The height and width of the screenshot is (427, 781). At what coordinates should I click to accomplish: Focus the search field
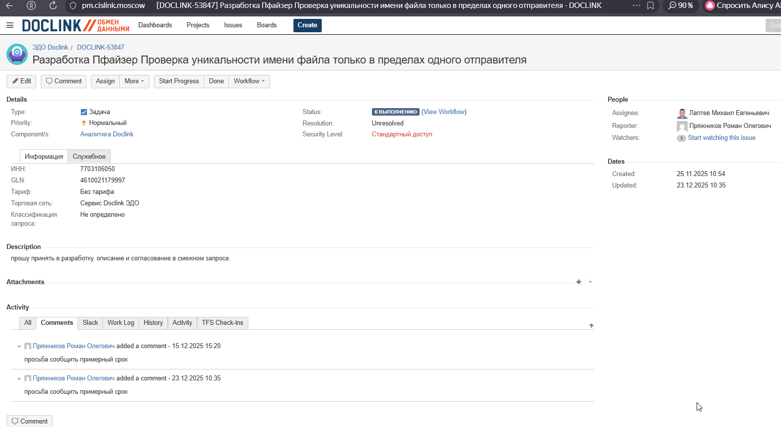[773, 25]
